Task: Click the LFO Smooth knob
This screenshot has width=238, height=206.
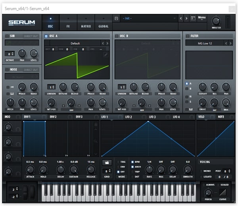Action: pyautogui.click(x=188, y=169)
